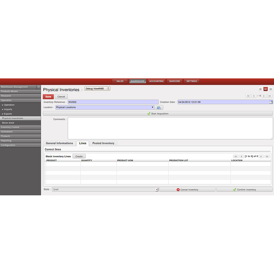Switch to the General Informations tab

59,143
